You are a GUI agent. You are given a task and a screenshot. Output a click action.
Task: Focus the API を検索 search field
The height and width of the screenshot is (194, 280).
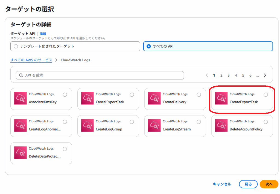[101, 75]
